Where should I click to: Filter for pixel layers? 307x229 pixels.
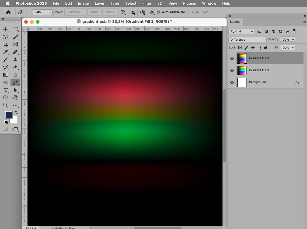coord(259,31)
